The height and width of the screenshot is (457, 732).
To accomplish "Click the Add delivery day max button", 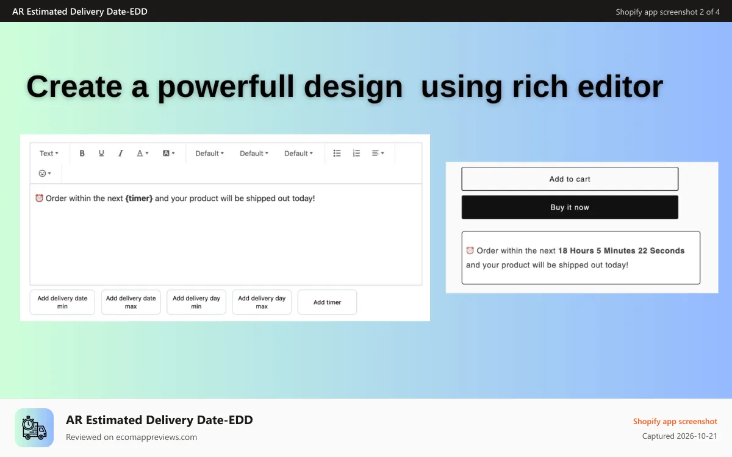I will coord(262,302).
